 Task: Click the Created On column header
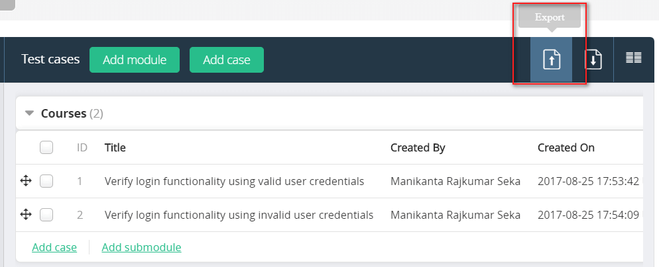click(566, 147)
